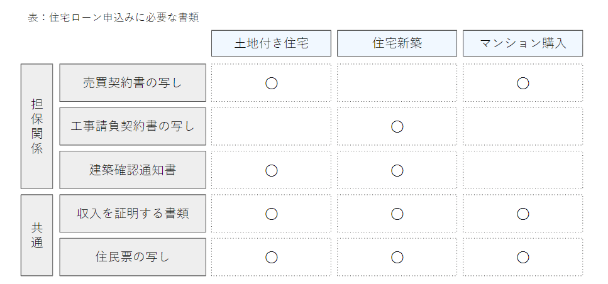Image resolution: width=608 pixels, height=284 pixels.
Task: Click the 共通 category label
Action: (x=36, y=235)
